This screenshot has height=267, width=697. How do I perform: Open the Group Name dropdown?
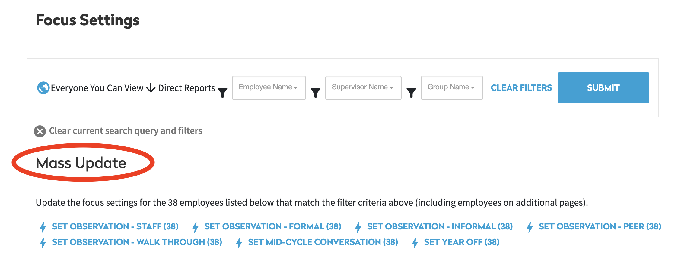pyautogui.click(x=452, y=87)
